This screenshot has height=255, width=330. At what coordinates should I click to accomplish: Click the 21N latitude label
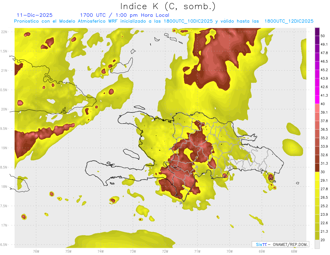click(5, 70)
